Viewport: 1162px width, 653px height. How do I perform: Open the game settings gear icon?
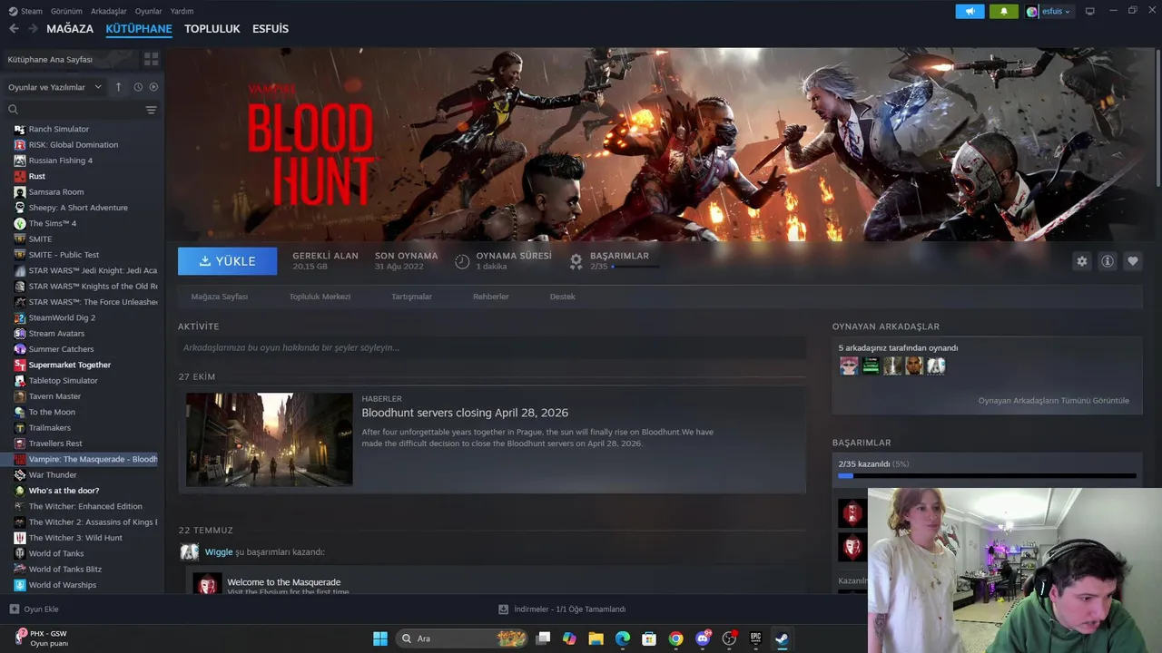(1082, 261)
